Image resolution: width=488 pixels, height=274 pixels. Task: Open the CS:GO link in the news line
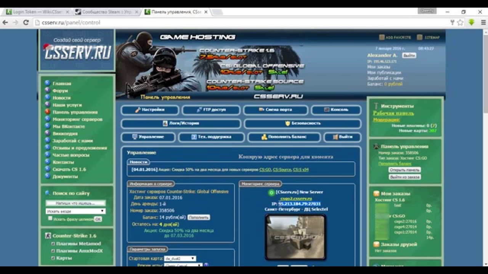(265, 170)
